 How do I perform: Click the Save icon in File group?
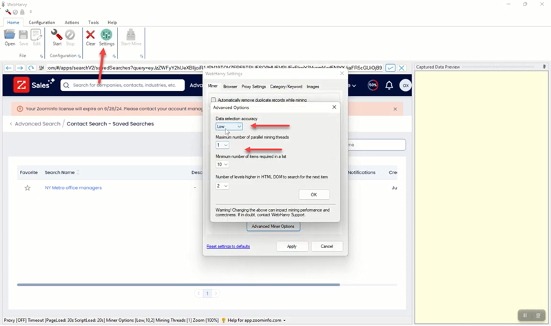pyautogui.click(x=23, y=37)
